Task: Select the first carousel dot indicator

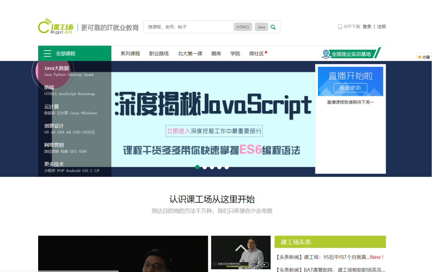Action: (197, 167)
